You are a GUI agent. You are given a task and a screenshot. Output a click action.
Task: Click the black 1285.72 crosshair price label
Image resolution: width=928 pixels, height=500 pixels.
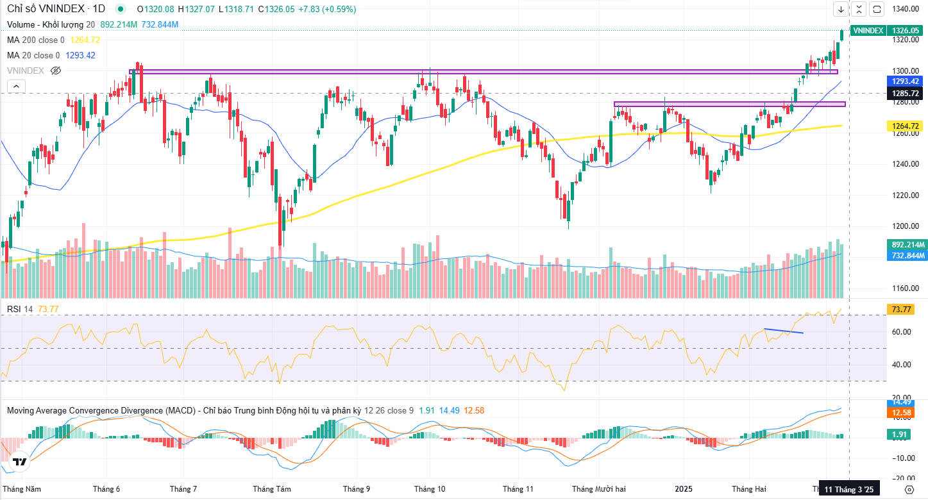(x=906, y=94)
